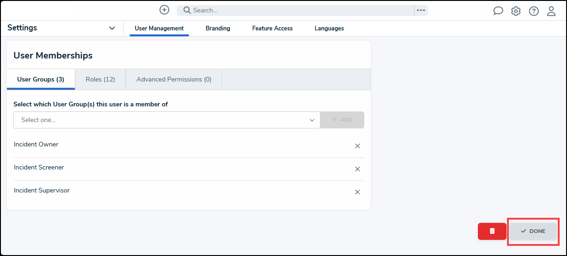Remove the Incident Owner group
Screen dimensions: 567x256
click(x=357, y=146)
